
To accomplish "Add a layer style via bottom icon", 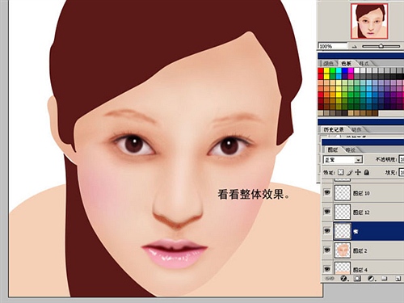I will (x=343, y=278).
